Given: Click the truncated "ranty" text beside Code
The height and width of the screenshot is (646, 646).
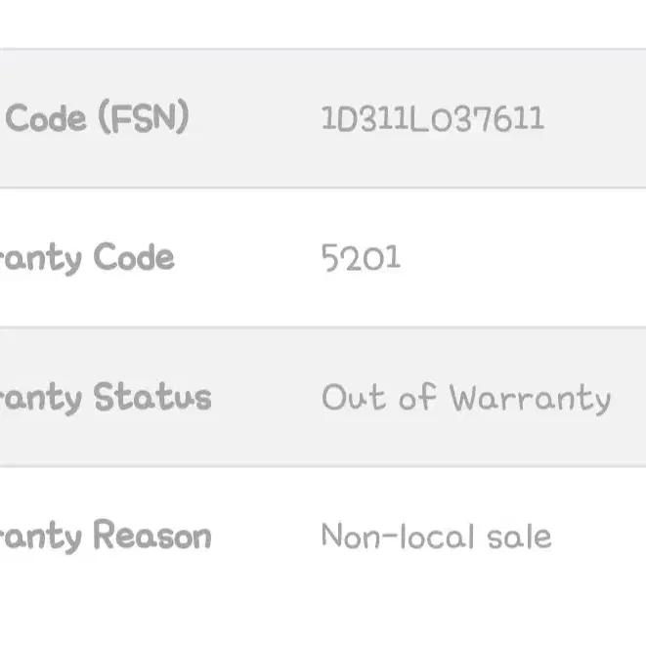Looking at the screenshot, I should pos(41,260).
